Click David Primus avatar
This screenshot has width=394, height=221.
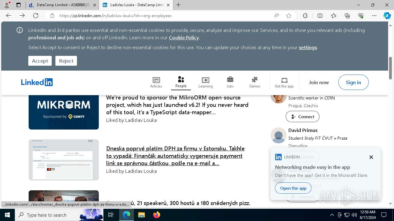coord(279,135)
